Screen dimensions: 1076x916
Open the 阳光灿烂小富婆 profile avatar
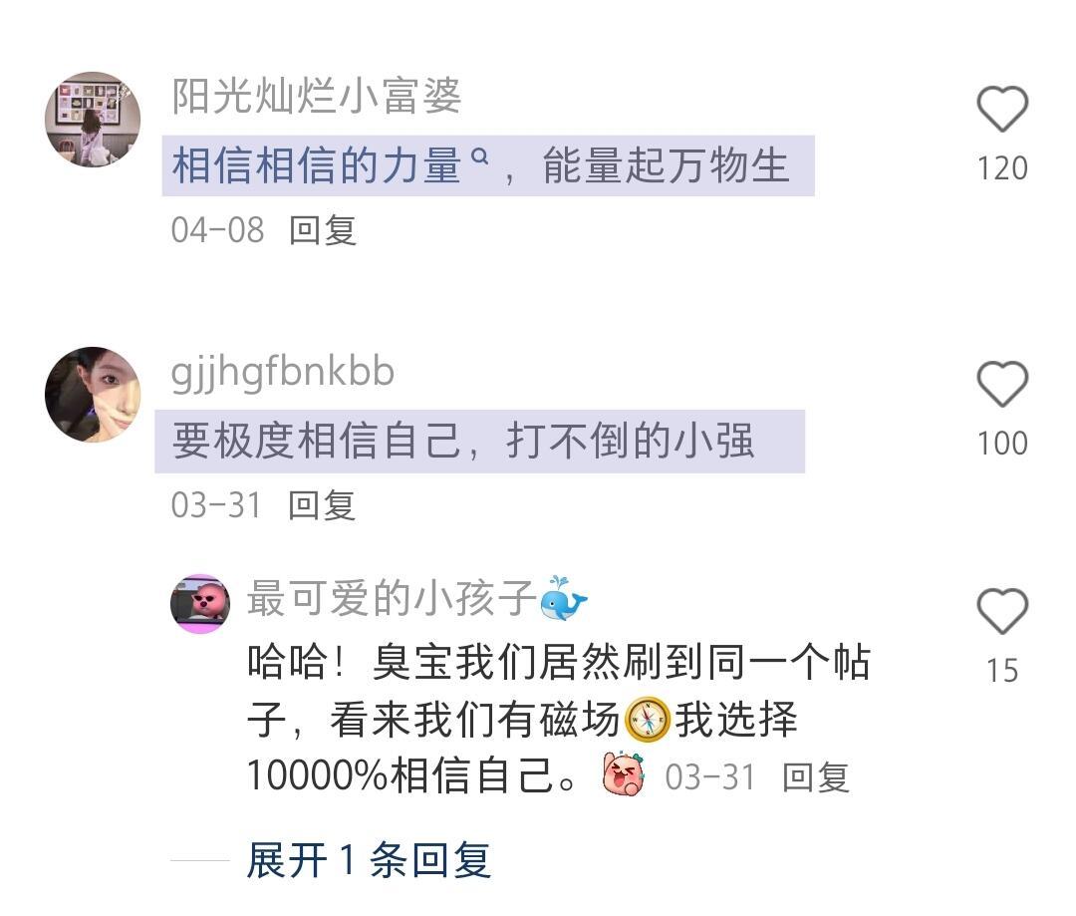[x=93, y=120]
